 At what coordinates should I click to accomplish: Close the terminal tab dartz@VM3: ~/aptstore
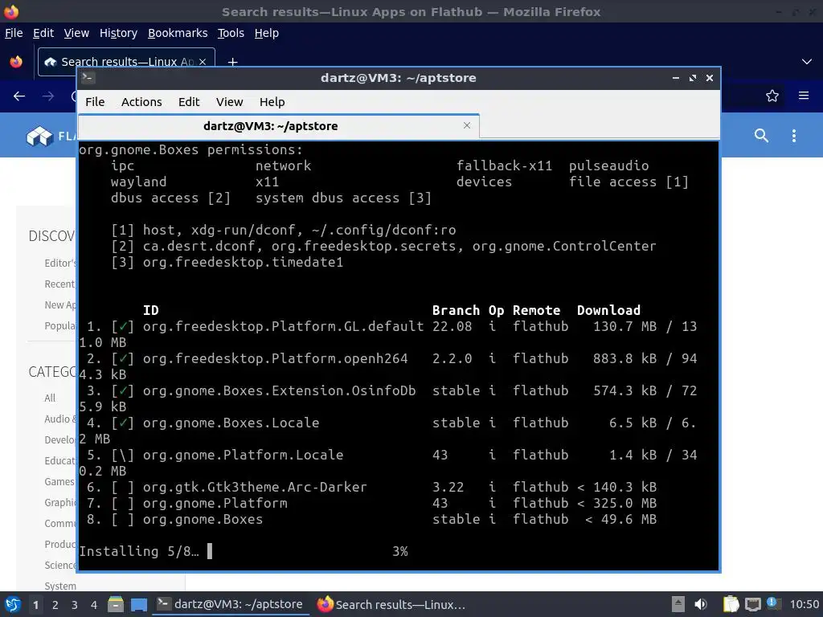coord(467,125)
